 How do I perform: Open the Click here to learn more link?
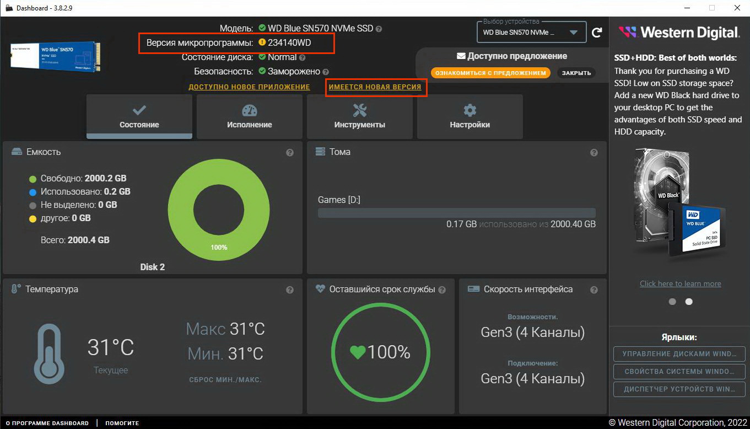pyautogui.click(x=681, y=283)
